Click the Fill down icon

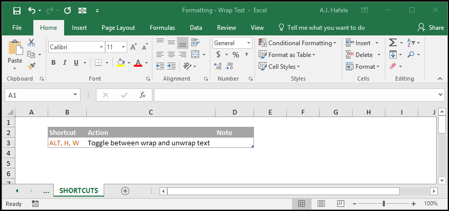click(x=393, y=54)
